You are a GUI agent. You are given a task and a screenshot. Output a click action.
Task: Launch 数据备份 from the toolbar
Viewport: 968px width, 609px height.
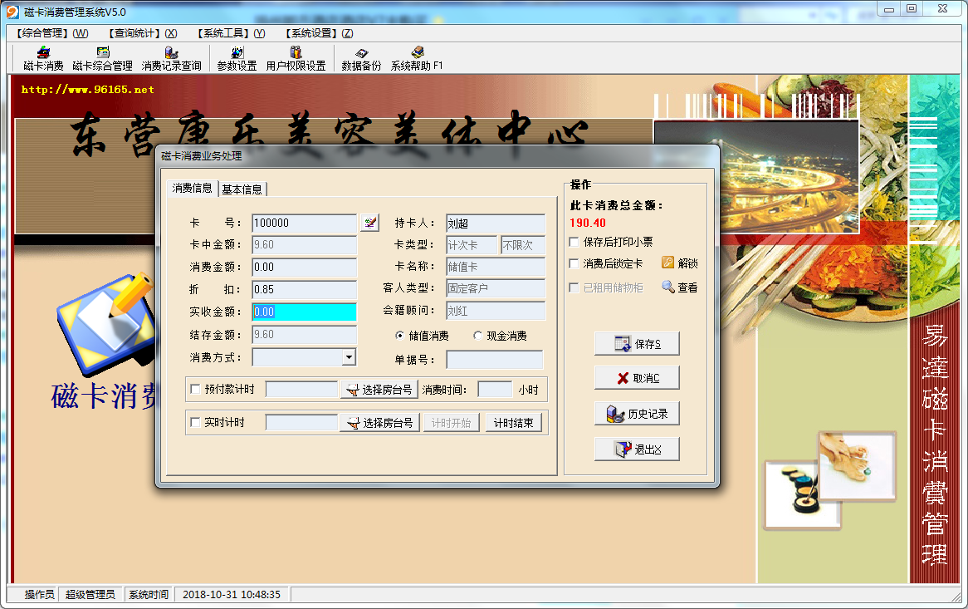(x=361, y=59)
